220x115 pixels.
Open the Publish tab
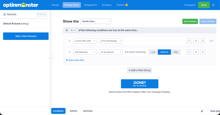(121, 5)
